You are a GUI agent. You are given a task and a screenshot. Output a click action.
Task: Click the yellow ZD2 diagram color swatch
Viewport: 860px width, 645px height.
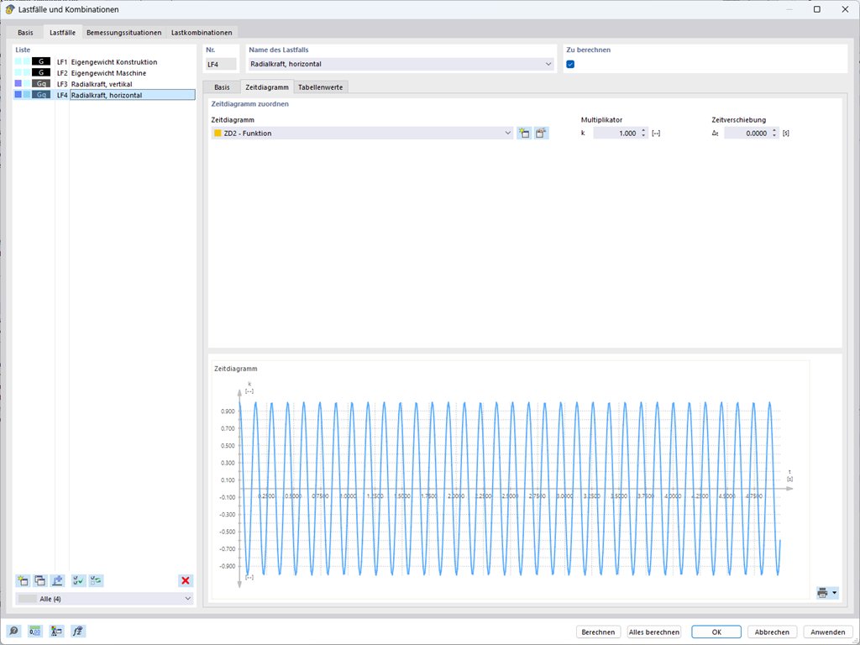(x=218, y=134)
